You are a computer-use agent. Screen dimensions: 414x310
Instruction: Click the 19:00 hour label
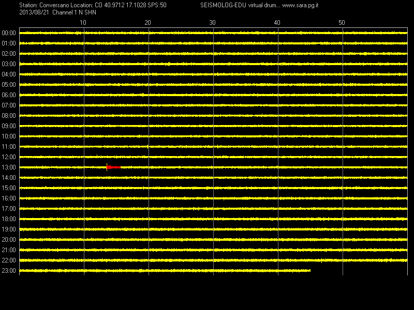[x=9, y=229]
